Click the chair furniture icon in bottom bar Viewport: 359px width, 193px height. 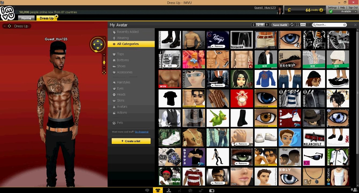coord(179,190)
